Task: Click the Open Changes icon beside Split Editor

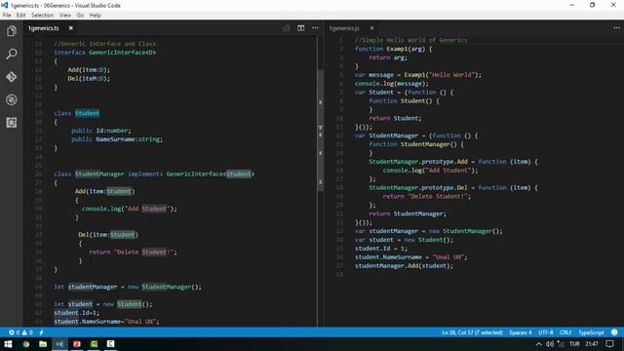Action: (x=286, y=28)
